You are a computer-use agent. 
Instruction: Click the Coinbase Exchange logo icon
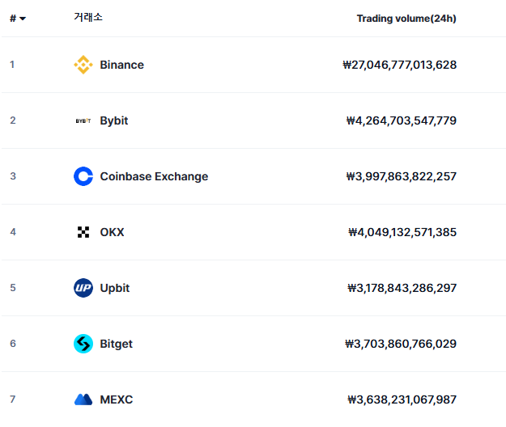pos(83,176)
